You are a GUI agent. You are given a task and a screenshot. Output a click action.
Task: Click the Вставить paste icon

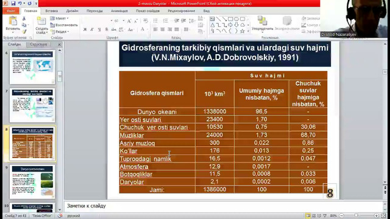pyautogui.click(x=13, y=21)
